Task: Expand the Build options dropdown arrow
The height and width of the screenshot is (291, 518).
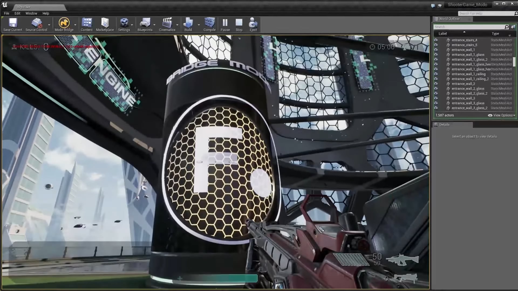Action: click(x=199, y=25)
